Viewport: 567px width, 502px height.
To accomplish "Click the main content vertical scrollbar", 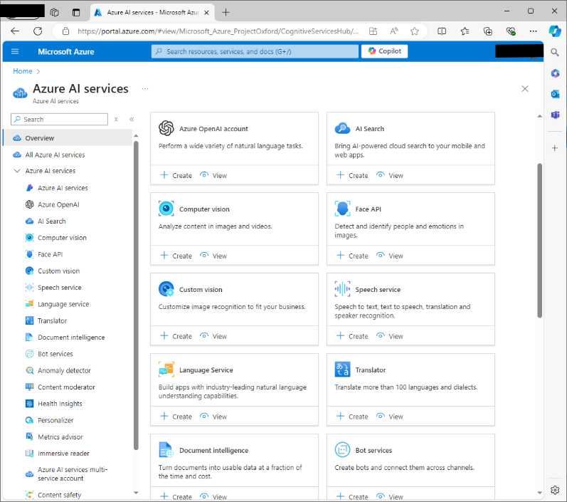I will pos(539,241).
